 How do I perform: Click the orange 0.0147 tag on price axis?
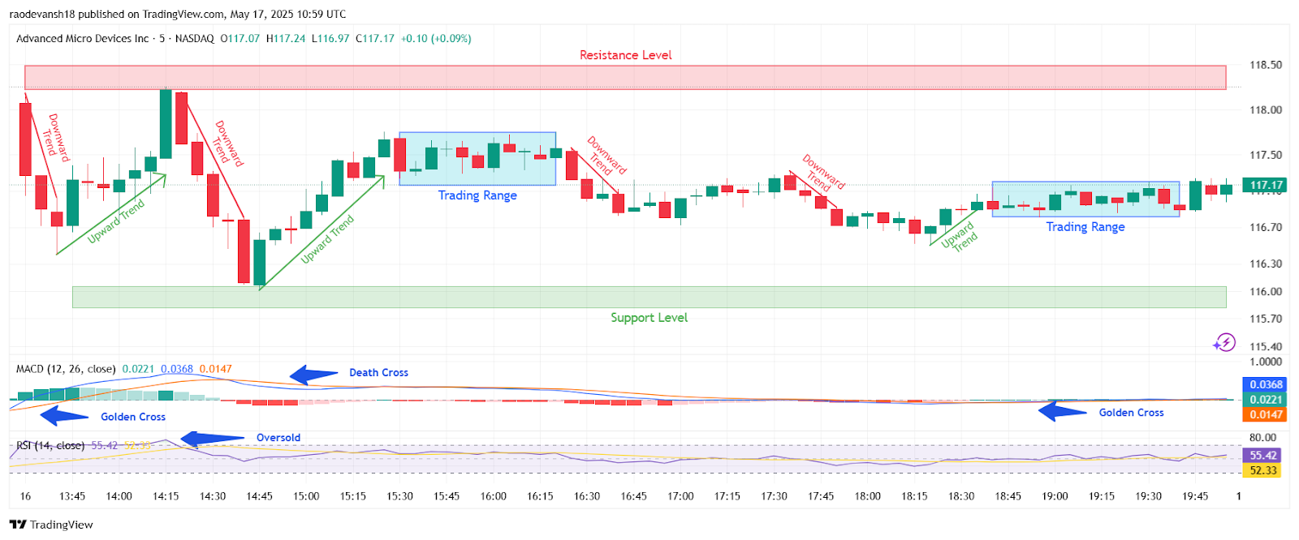click(x=1264, y=414)
